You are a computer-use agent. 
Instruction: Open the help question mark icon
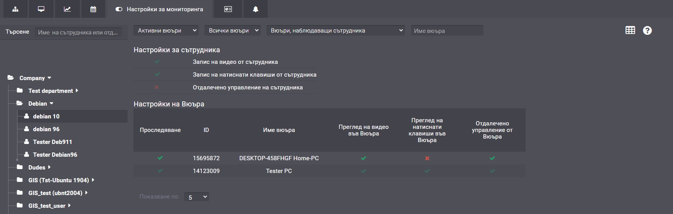(x=647, y=30)
